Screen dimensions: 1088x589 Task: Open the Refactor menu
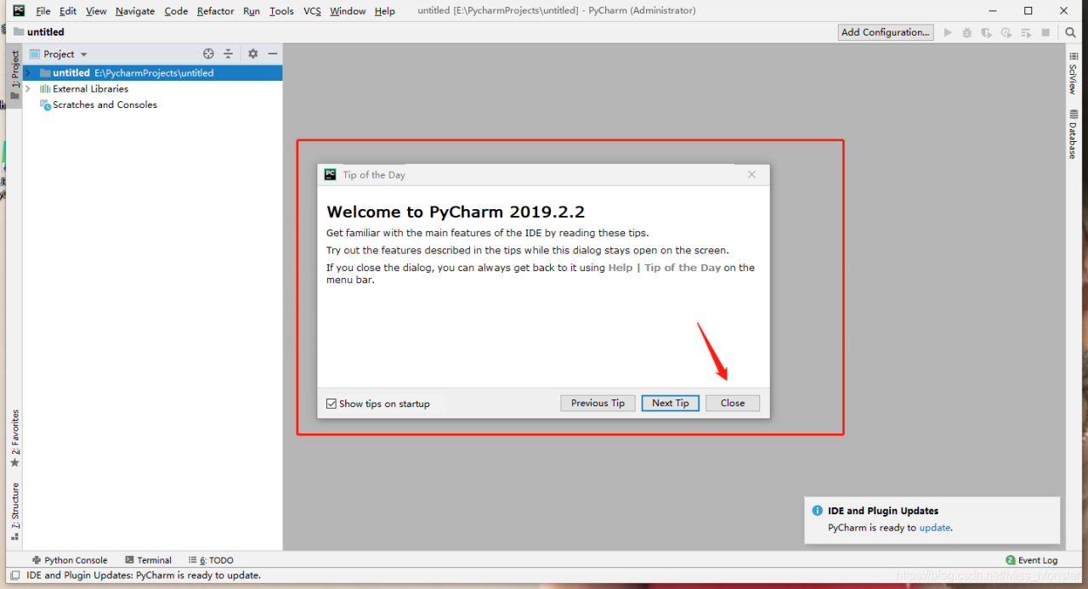point(215,11)
